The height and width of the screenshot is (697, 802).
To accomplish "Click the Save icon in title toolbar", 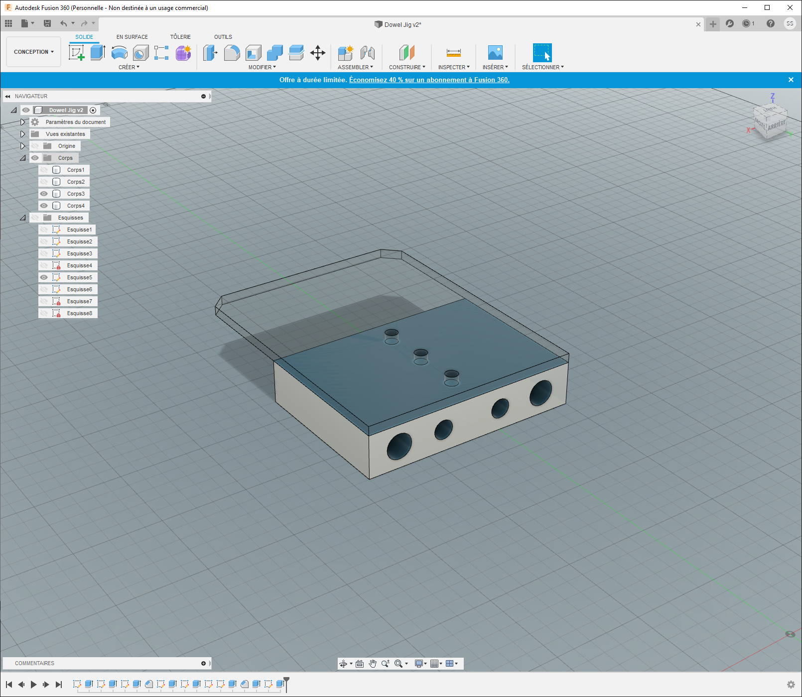I will [x=47, y=23].
